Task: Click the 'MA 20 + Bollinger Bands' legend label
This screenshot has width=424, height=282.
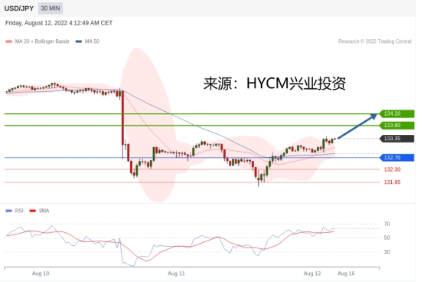Action: click(42, 41)
